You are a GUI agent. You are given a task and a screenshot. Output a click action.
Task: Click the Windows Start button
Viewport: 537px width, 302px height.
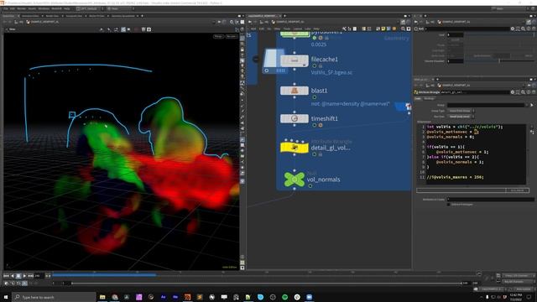point(6,297)
